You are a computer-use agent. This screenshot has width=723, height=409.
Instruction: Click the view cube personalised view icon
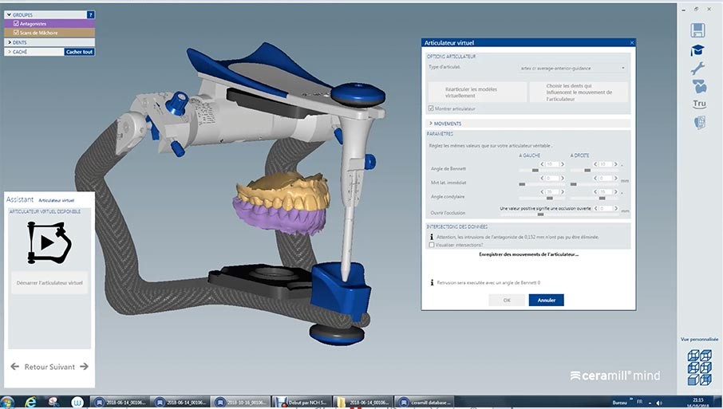tap(699, 368)
